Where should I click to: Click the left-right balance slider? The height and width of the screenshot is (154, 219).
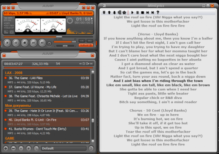click(x=65, y=46)
